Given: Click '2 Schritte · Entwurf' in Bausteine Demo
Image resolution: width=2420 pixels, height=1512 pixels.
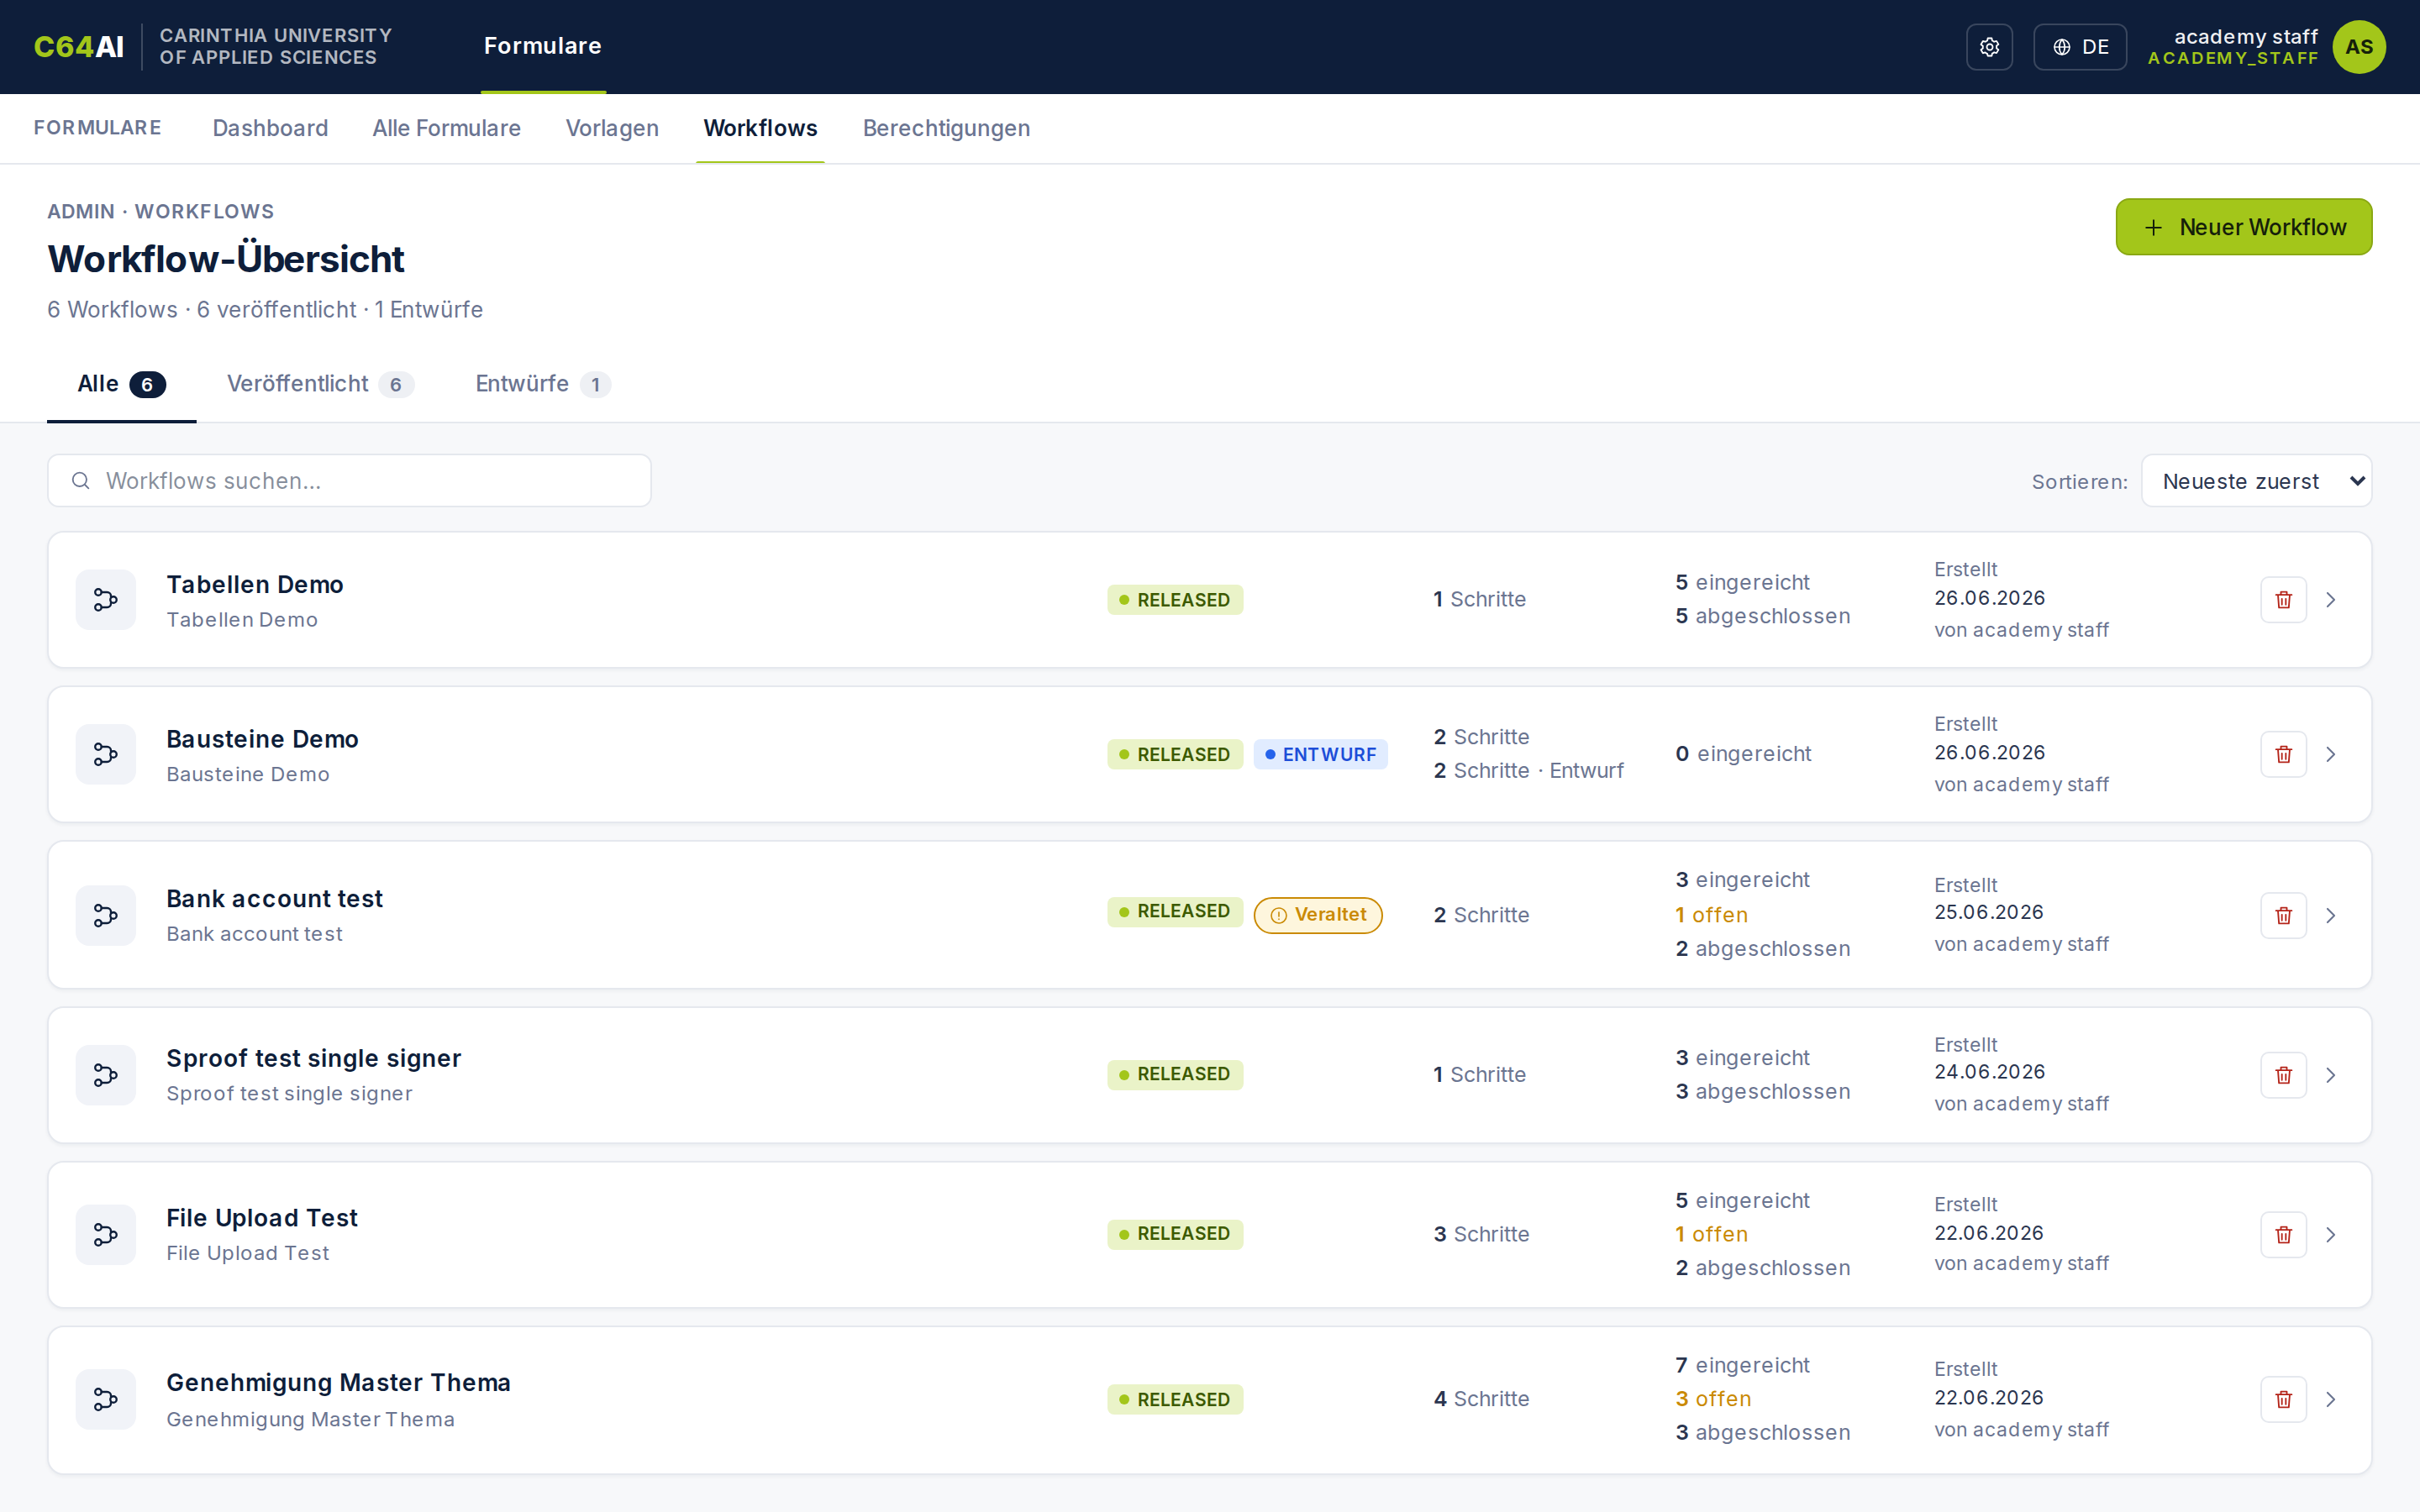Looking at the screenshot, I should pos(1529,771).
